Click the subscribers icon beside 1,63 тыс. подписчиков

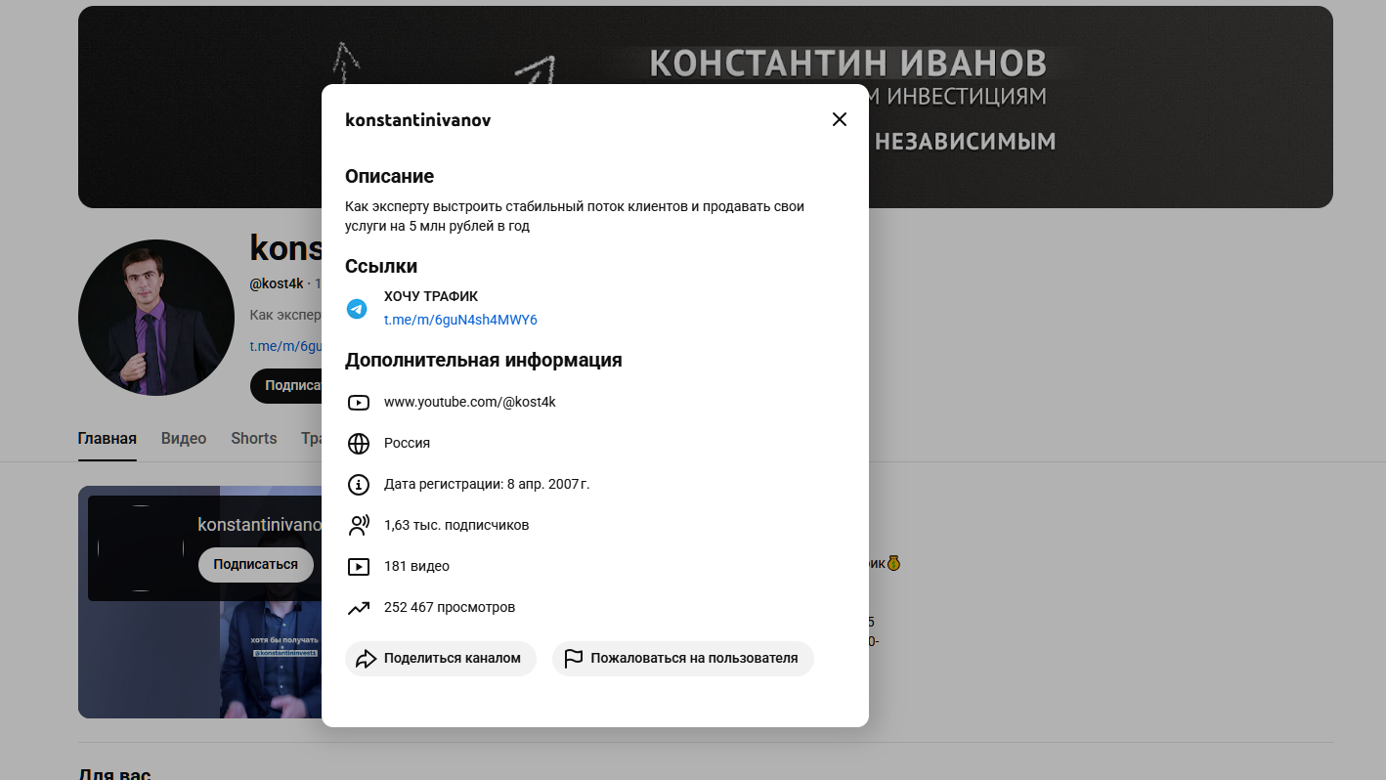pos(359,526)
